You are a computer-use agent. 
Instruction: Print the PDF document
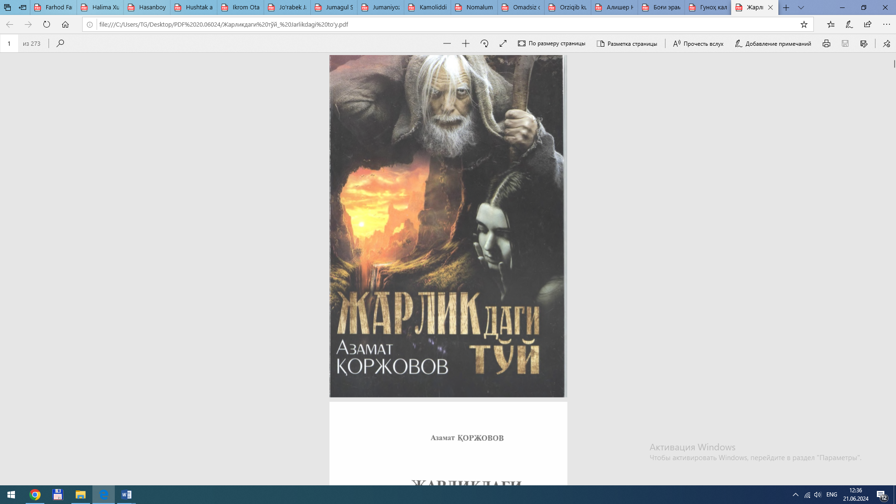coord(827,43)
